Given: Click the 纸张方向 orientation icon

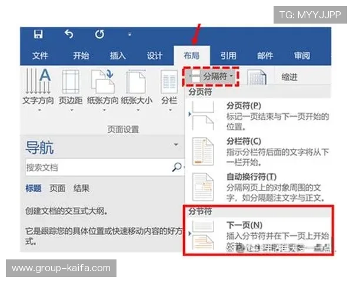Looking at the screenshot, I should tap(102, 81).
